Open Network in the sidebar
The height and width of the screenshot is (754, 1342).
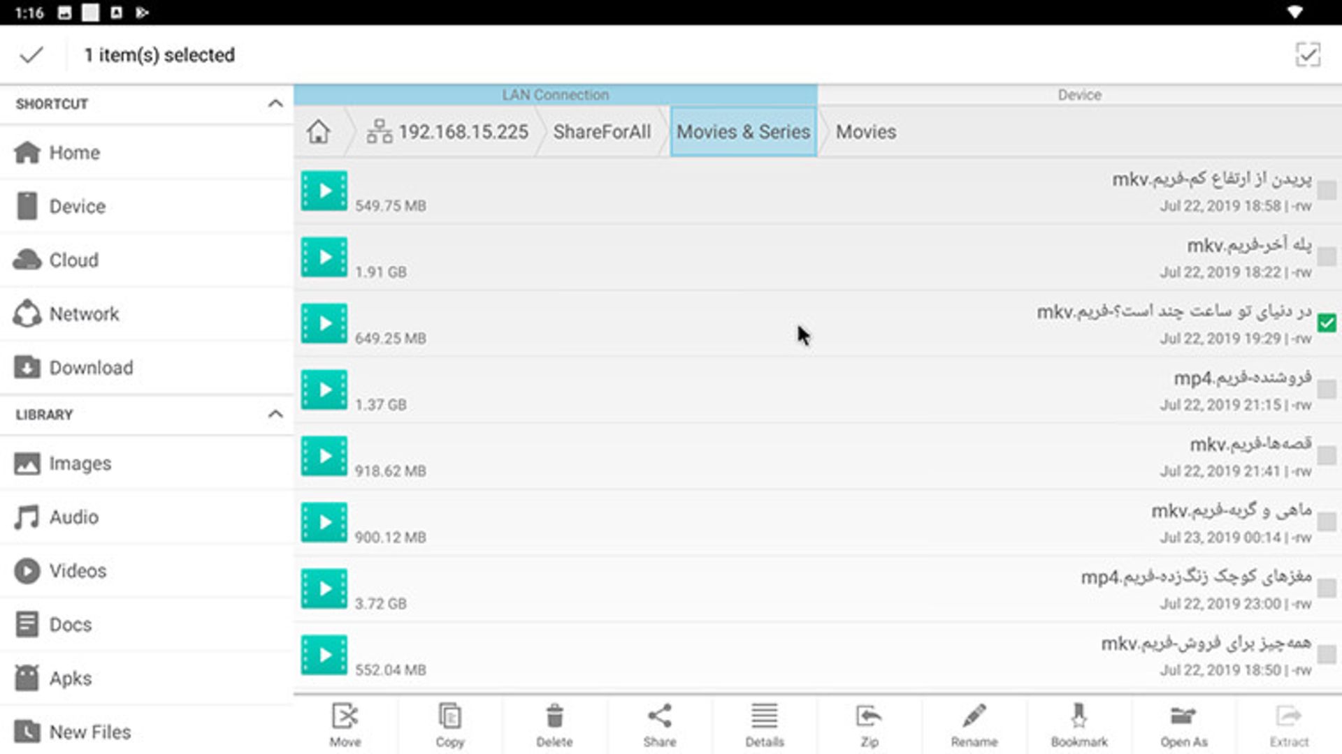[84, 314]
